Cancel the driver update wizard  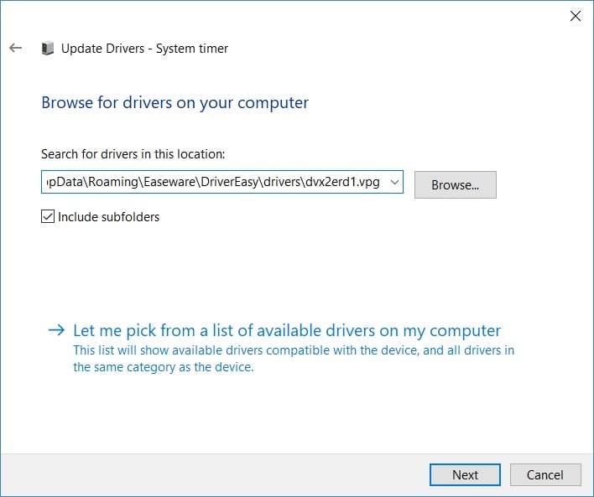pos(545,474)
